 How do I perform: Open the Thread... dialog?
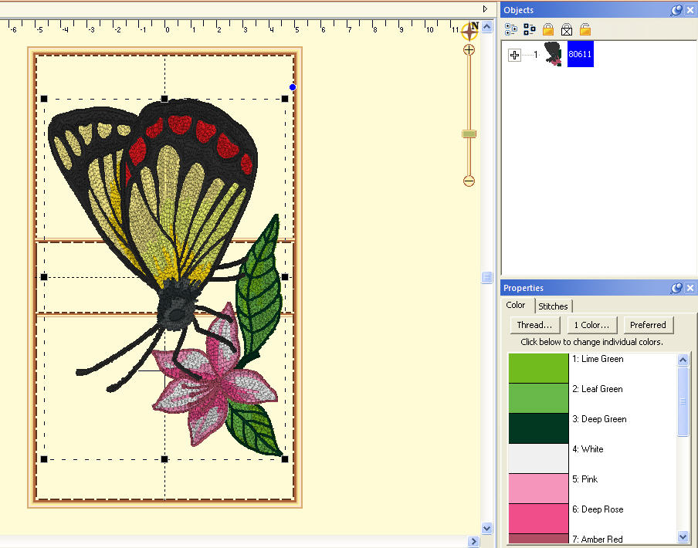point(534,325)
